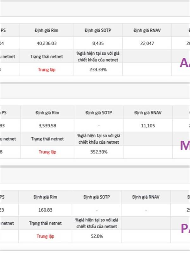Viewport: 190px width, 253px height.
Task: Click the percentage header cell above 52.8%
Action: click(96, 223)
